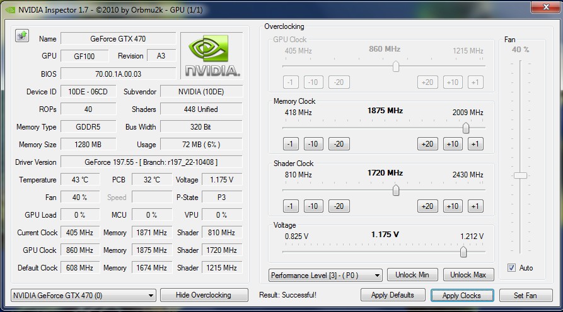Click the Current Clock field 405 MHz
Viewport: 563px width, 312px height.
(x=79, y=233)
